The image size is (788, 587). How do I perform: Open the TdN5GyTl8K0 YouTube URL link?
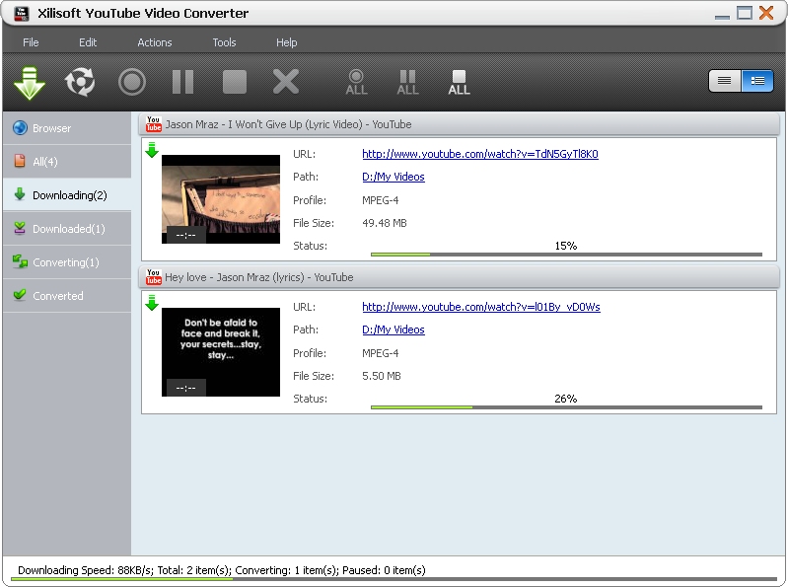(480, 154)
